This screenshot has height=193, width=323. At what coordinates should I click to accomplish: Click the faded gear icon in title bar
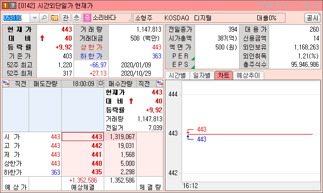point(286,5)
